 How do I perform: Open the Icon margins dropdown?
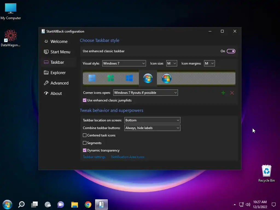pos(209,63)
